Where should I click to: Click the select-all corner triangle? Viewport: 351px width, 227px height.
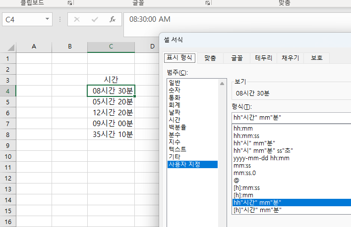click(x=10, y=47)
